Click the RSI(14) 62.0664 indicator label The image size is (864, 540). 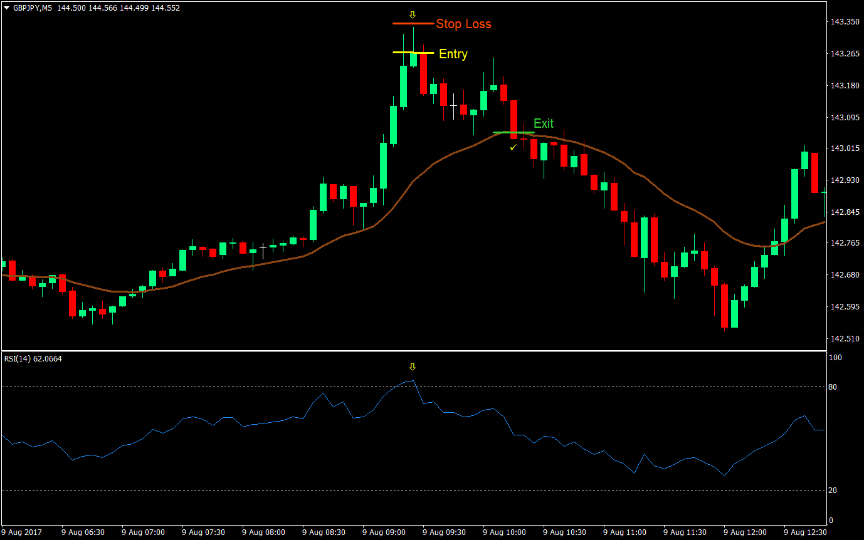click(x=33, y=359)
